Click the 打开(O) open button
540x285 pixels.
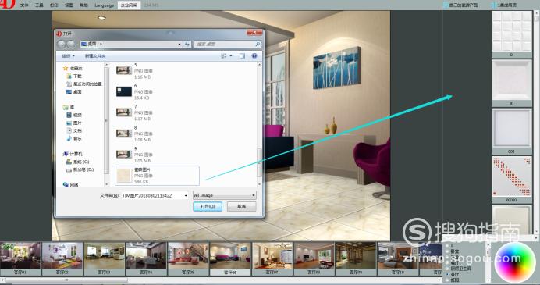click(x=208, y=206)
